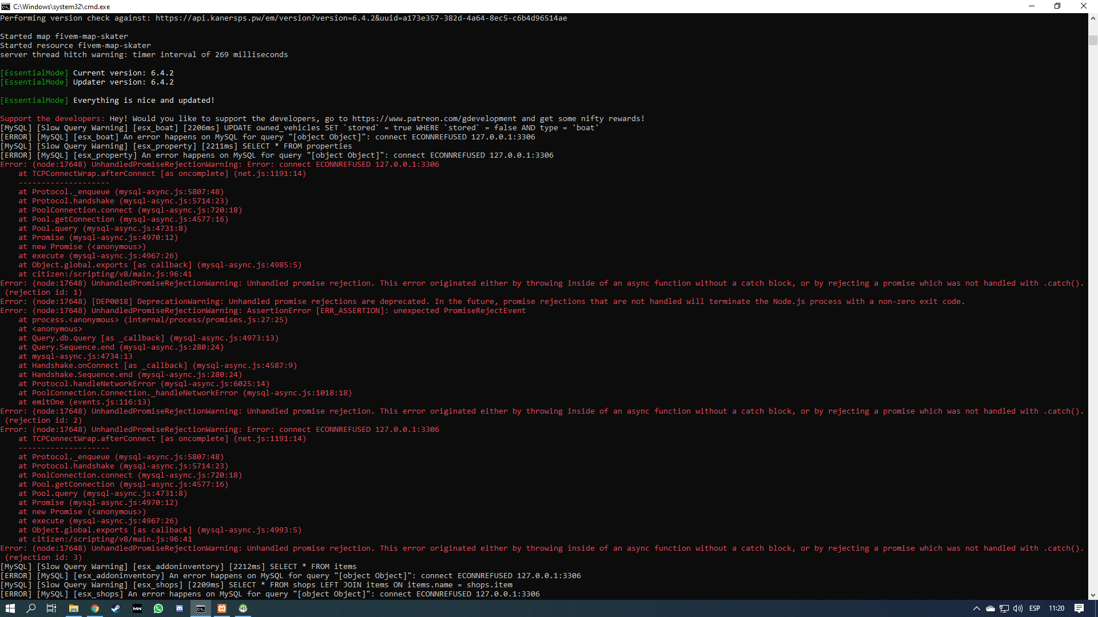Toggle the volume control in the tray
This screenshot has height=617, width=1098.
click(x=1018, y=608)
